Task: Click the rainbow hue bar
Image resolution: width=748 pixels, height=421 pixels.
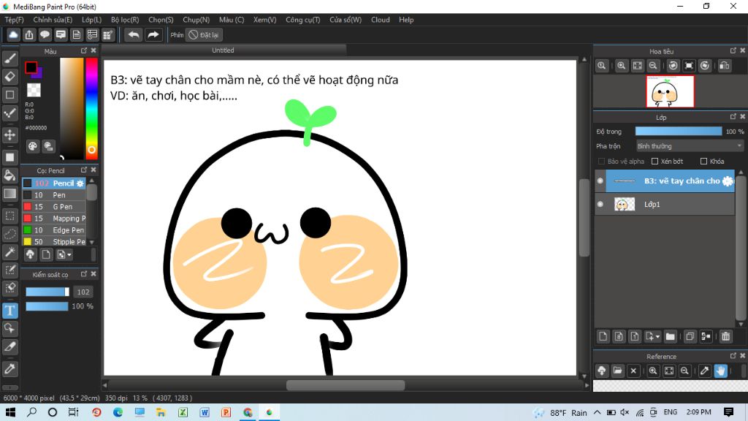Action: [x=91, y=108]
